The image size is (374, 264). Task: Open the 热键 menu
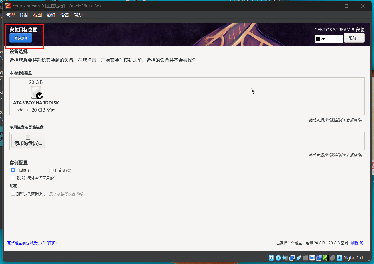click(x=51, y=15)
